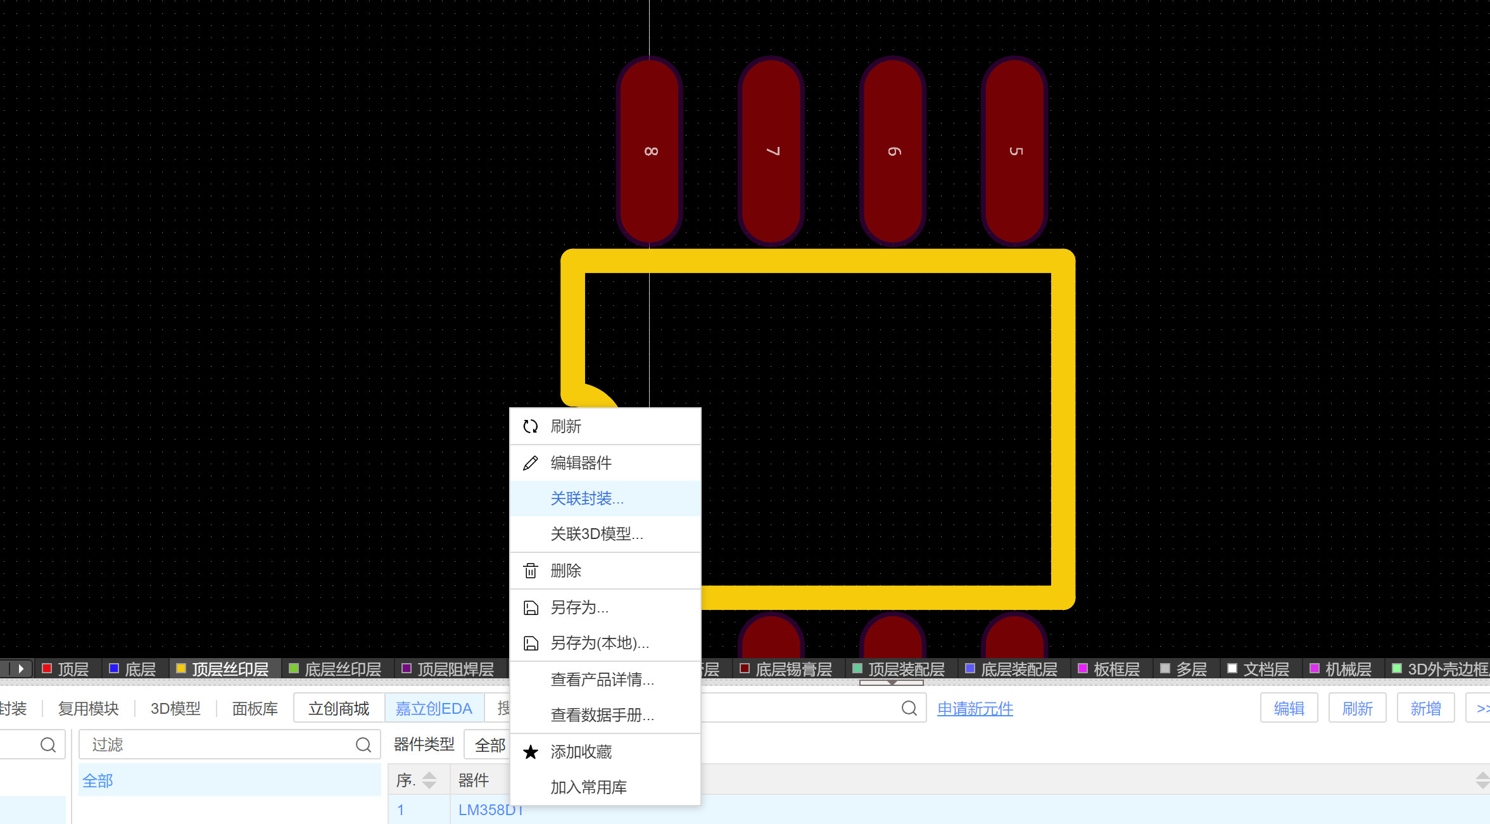
Task: Select 关联封装... menu entry
Action: (x=586, y=498)
